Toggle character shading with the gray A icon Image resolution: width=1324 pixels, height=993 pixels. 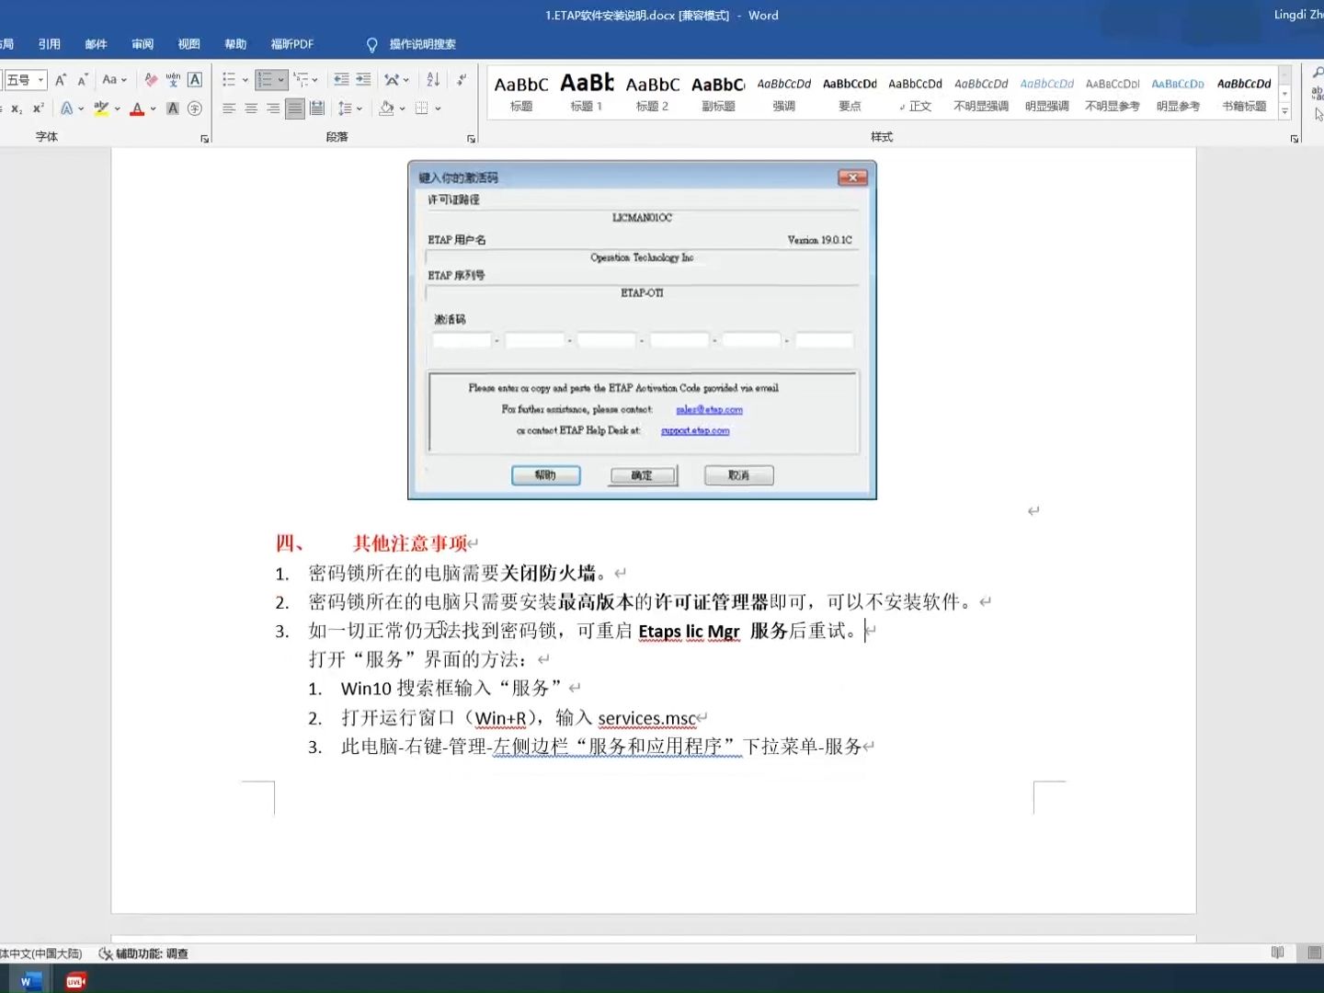click(173, 108)
